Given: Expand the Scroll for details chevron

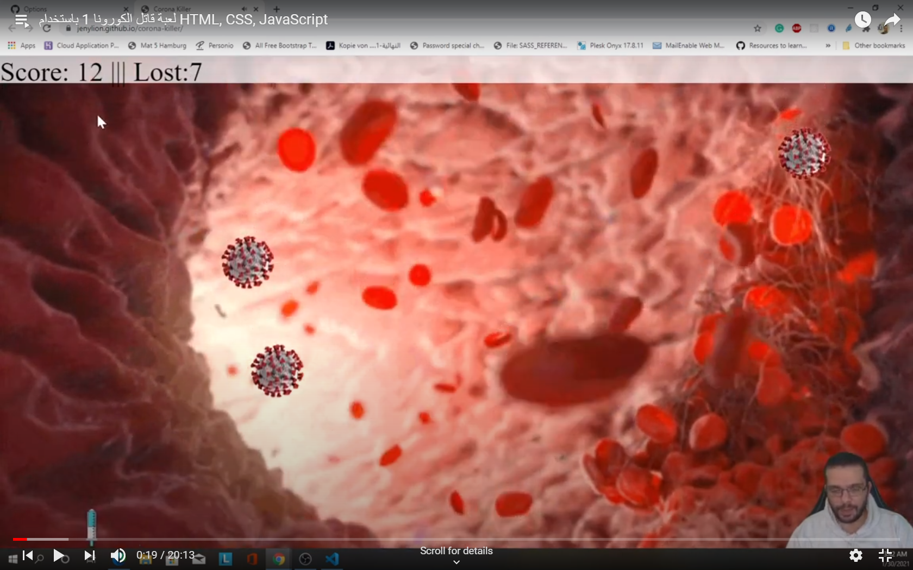Looking at the screenshot, I should pos(456,562).
